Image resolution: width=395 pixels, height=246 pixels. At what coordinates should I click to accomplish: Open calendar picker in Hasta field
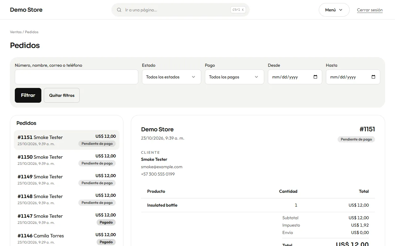point(373,77)
